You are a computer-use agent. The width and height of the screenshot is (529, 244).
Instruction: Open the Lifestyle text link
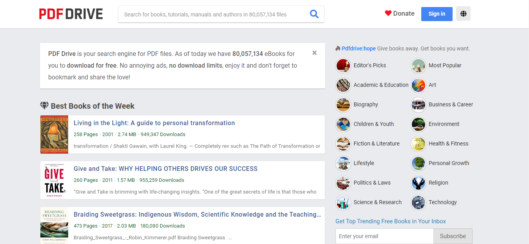coord(364,163)
